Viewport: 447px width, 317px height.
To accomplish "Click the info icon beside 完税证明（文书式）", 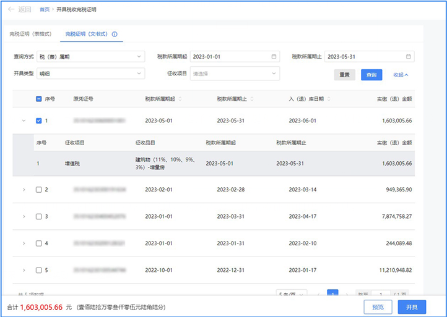I will click(x=115, y=35).
